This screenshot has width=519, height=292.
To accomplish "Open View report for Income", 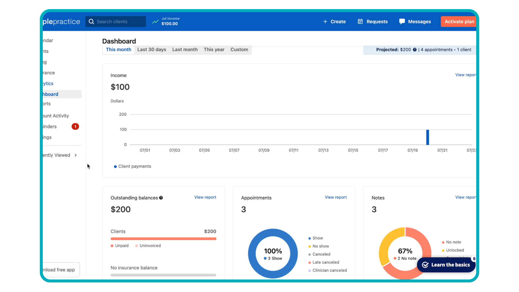I will [465, 75].
